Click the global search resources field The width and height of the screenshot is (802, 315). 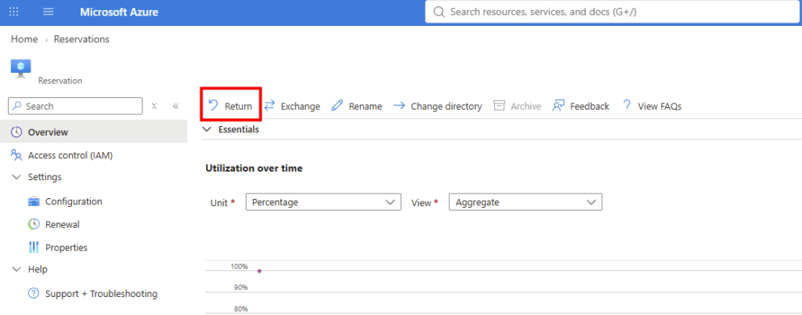613,12
